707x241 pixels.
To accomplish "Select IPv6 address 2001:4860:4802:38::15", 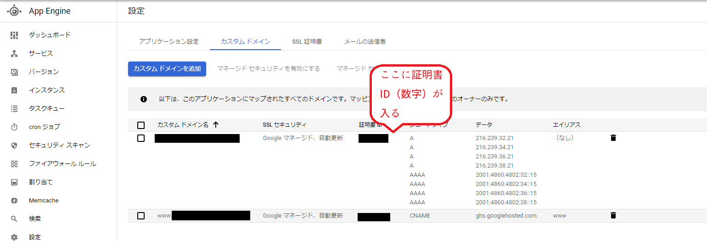I will pyautogui.click(x=506, y=202).
